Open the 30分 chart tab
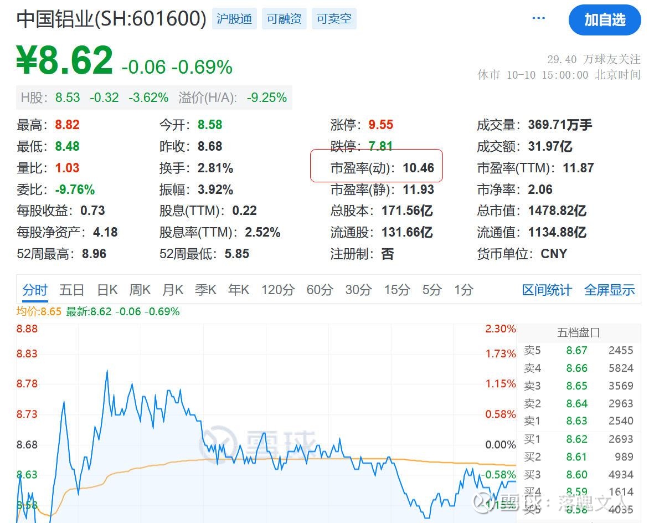This screenshot has width=649, height=523. pyautogui.click(x=358, y=290)
